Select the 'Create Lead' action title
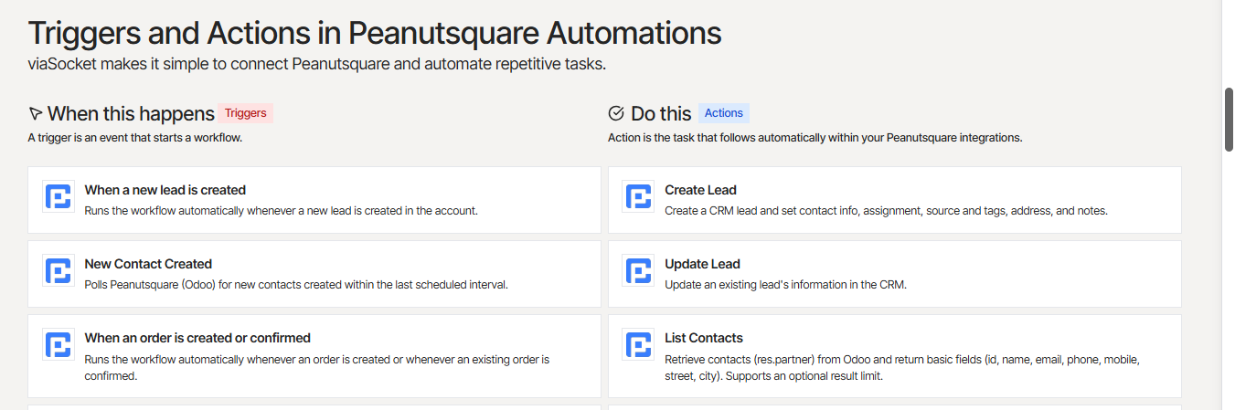Image resolution: width=1235 pixels, height=410 pixels. pos(700,190)
